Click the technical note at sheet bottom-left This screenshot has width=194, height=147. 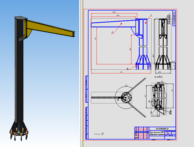click(x=99, y=134)
